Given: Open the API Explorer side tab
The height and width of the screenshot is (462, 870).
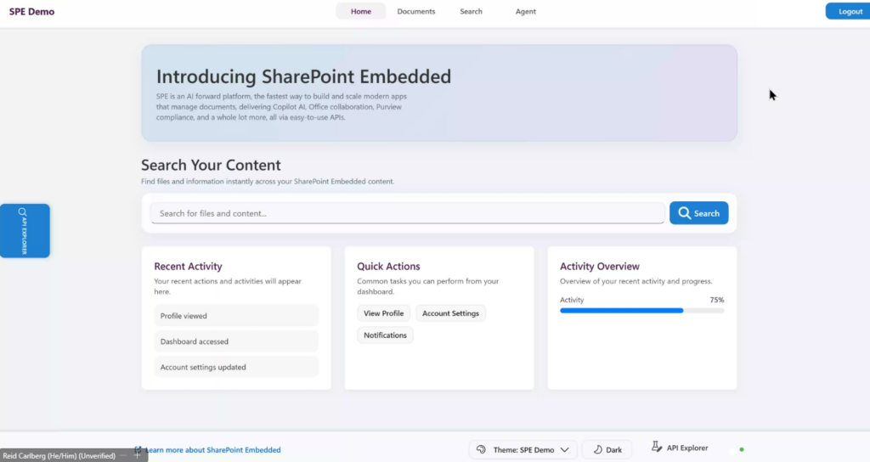Looking at the screenshot, I should click(25, 231).
